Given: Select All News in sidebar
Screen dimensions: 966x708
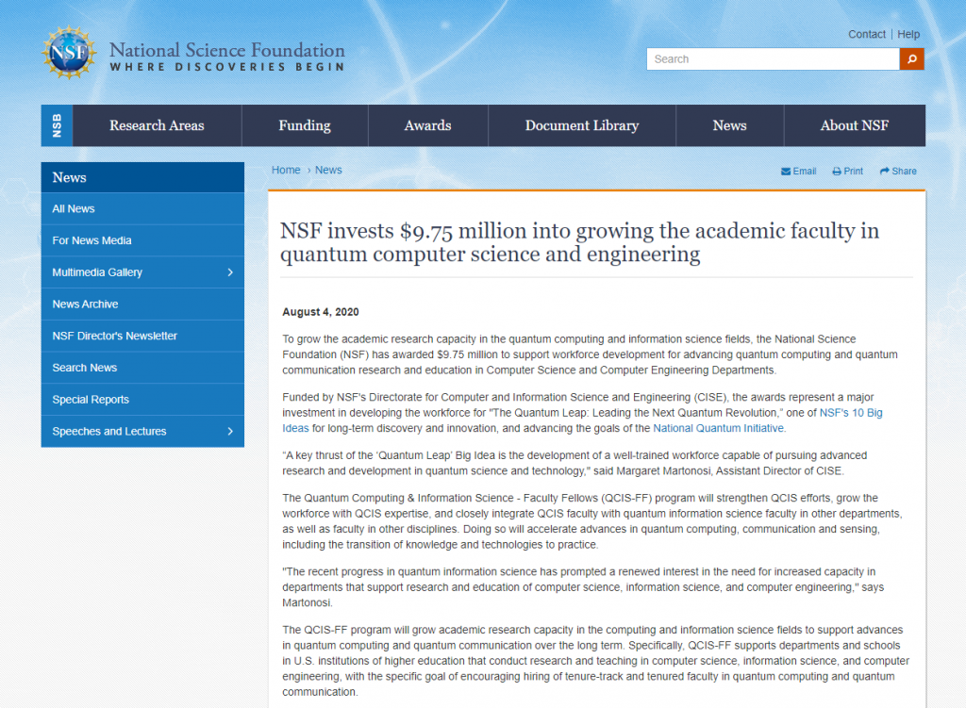Looking at the screenshot, I should (142, 208).
